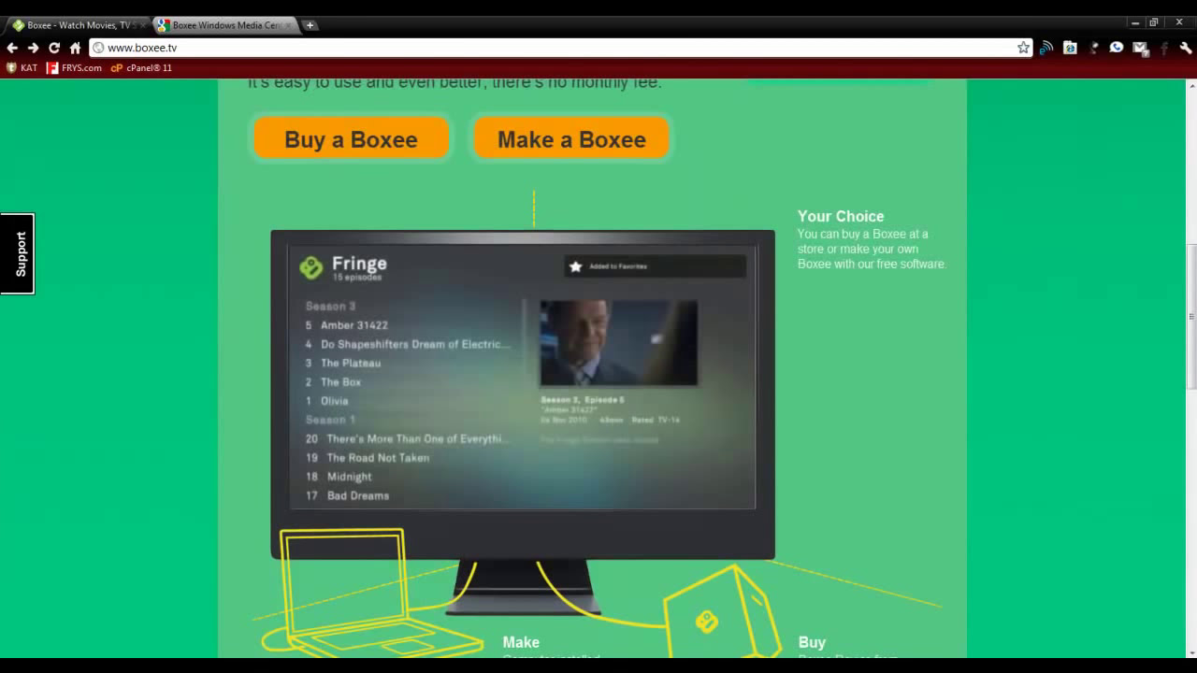Close the Boxee Watch Movies tab
The width and height of the screenshot is (1197, 673).
pyautogui.click(x=142, y=25)
